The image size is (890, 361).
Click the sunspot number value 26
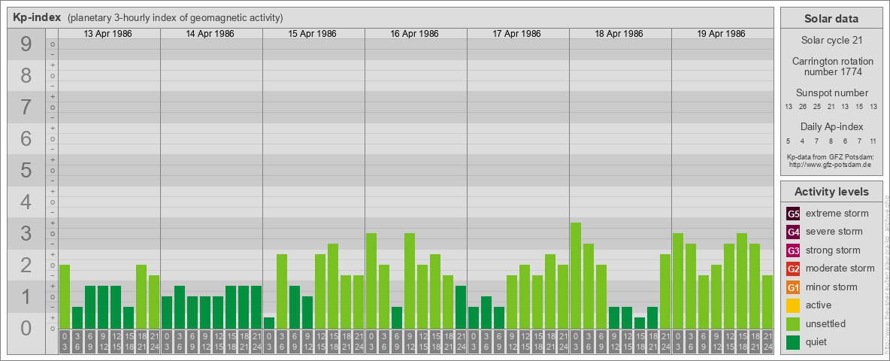[x=803, y=107]
